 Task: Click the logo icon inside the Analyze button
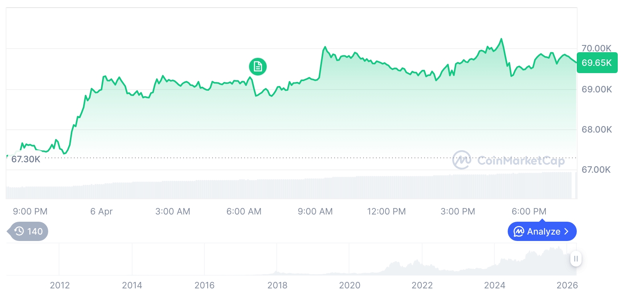[x=519, y=232]
